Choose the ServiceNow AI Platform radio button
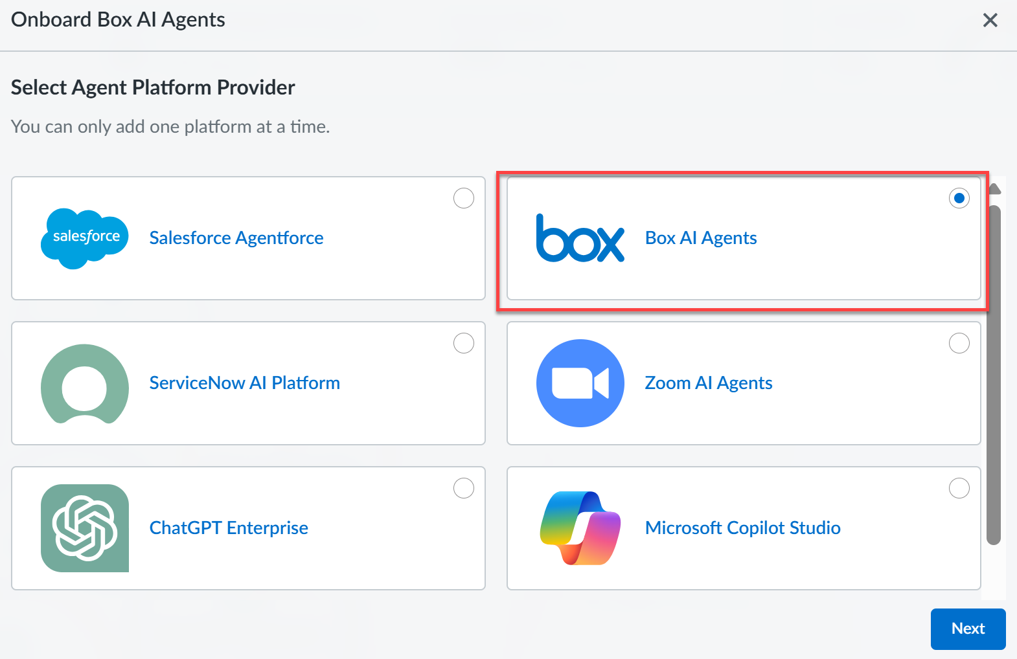This screenshot has height=659, width=1017. 464,343
